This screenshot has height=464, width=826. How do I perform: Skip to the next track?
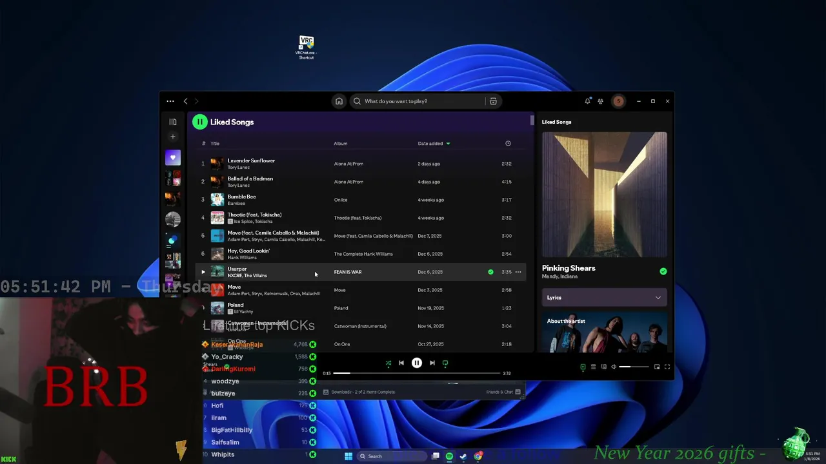pyautogui.click(x=432, y=363)
